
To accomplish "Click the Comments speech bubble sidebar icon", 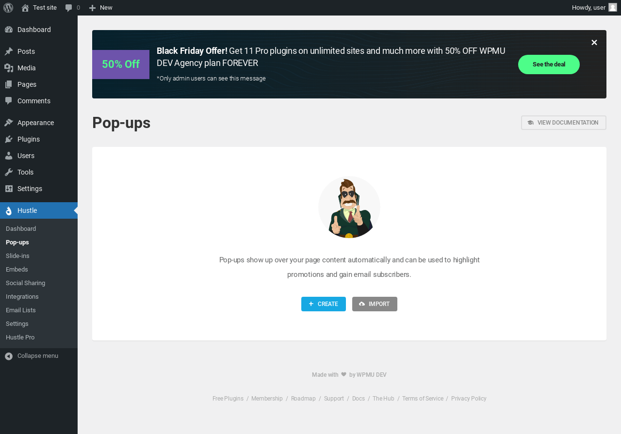I will tap(9, 101).
